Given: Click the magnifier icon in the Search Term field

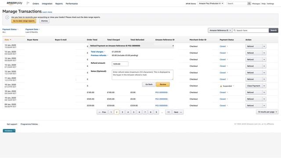Looking at the screenshot, I should (x=234, y=30).
